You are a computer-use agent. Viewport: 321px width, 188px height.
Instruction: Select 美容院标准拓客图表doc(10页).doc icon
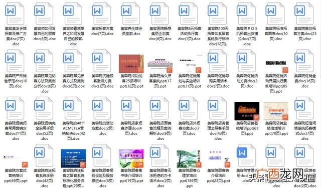pos(275,14)
